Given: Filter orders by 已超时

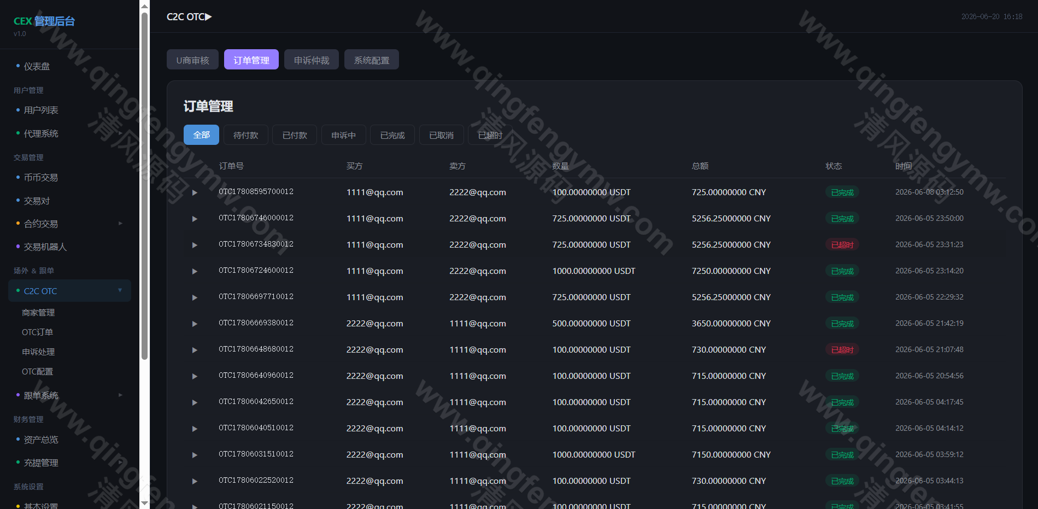Looking at the screenshot, I should coord(490,135).
